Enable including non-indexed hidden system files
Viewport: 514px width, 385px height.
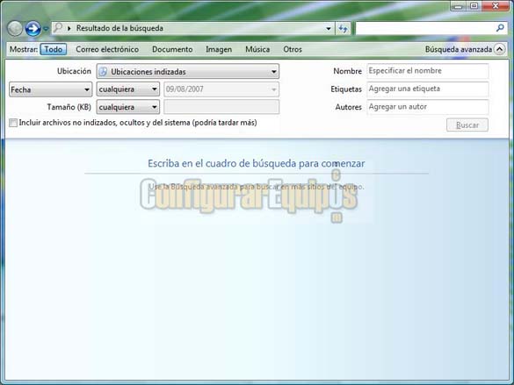pos(13,123)
